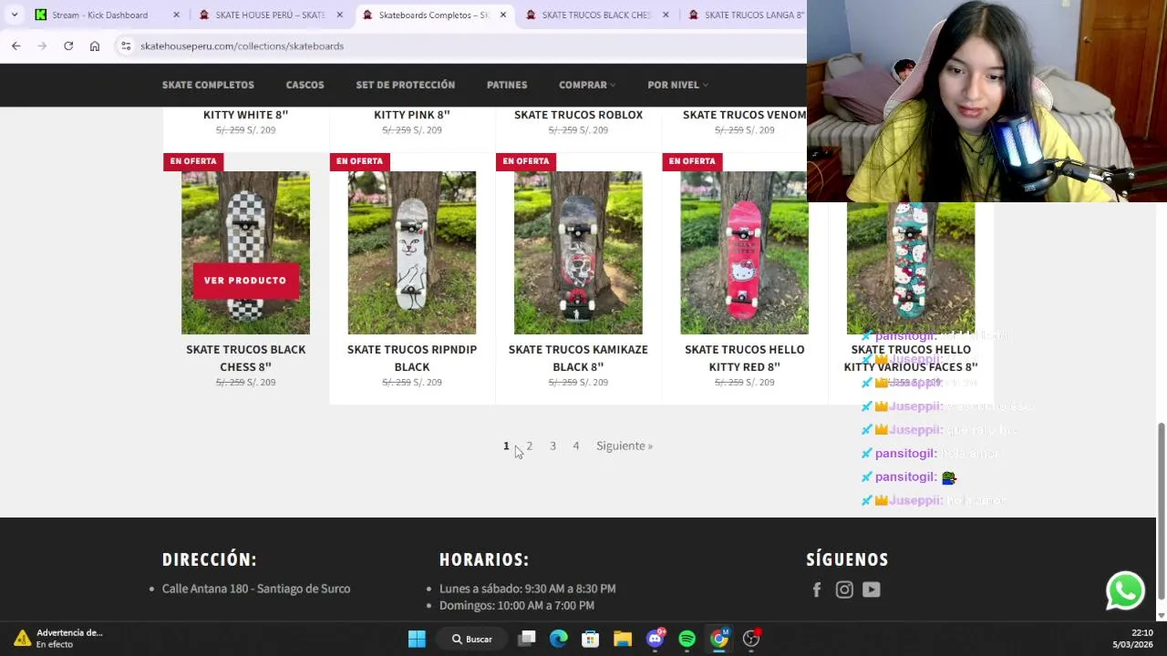
Task: Click the taskbar Buscar search box
Action: click(472, 639)
